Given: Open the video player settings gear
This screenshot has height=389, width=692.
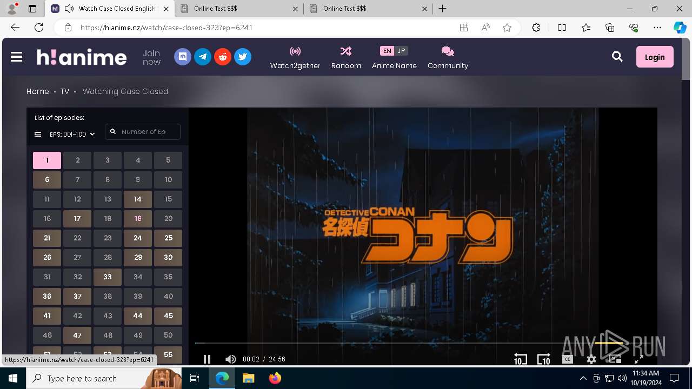Looking at the screenshot, I should pyautogui.click(x=591, y=359).
